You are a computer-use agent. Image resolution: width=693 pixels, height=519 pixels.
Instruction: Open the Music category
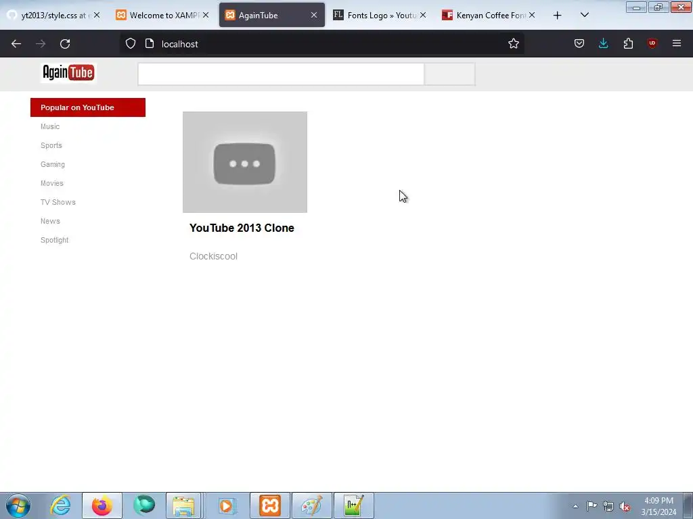coord(50,126)
